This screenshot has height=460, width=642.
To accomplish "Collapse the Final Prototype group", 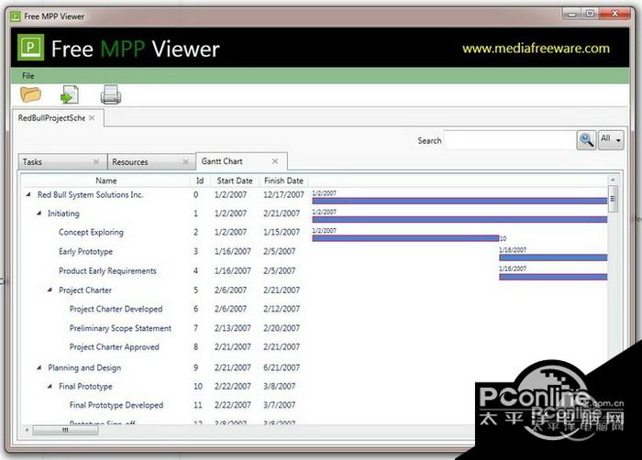I will pos(50,386).
